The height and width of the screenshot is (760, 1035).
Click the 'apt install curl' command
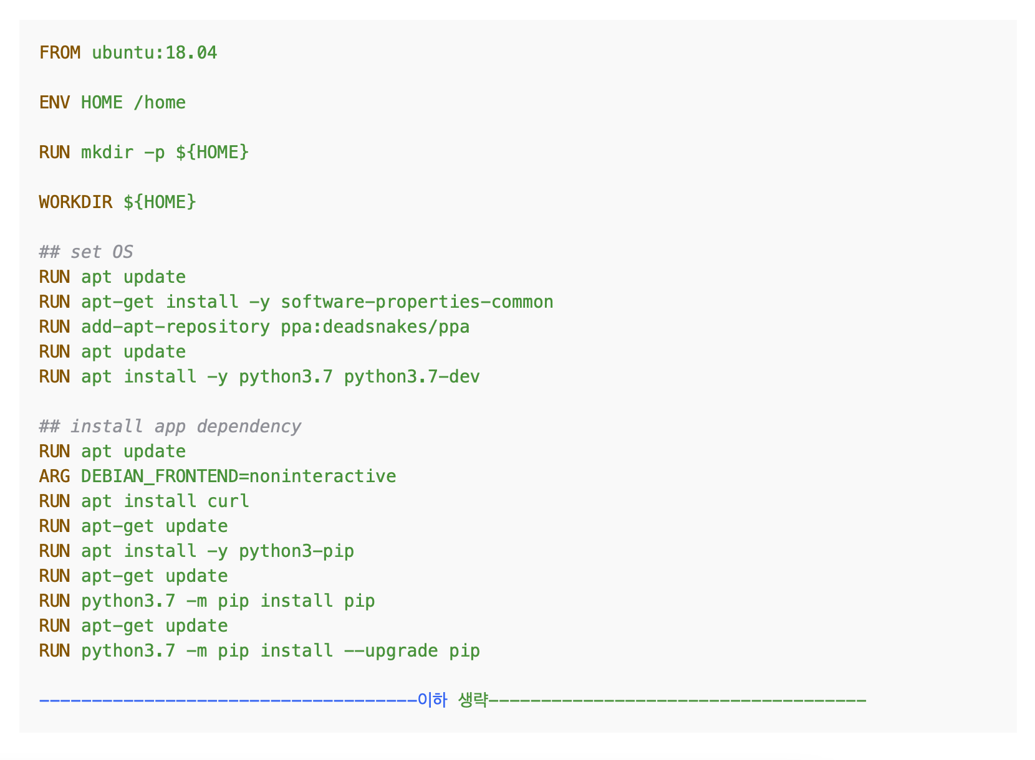(x=165, y=501)
